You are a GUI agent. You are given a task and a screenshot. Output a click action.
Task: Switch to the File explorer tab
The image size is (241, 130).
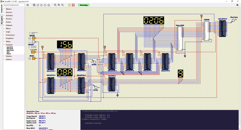click(2, 20)
